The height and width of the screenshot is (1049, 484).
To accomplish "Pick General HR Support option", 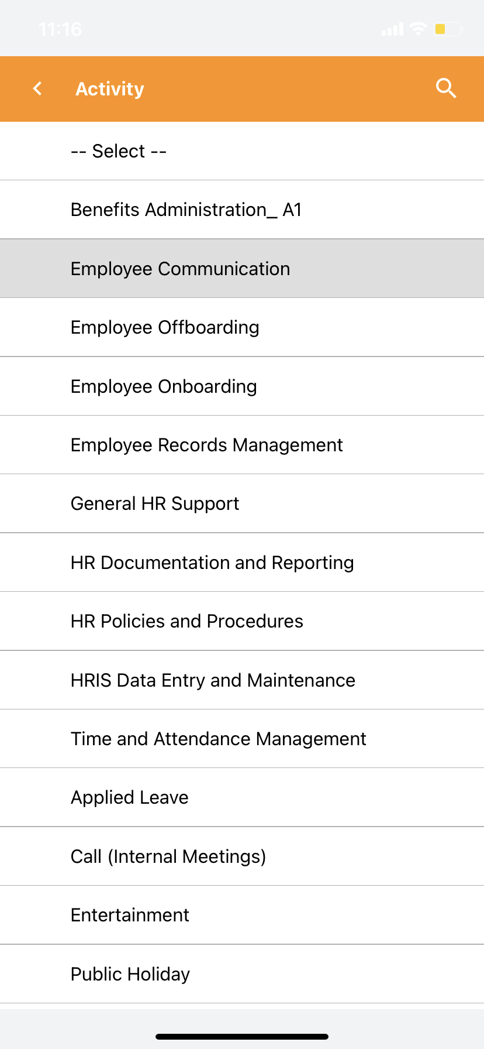I will pyautogui.click(x=242, y=503).
